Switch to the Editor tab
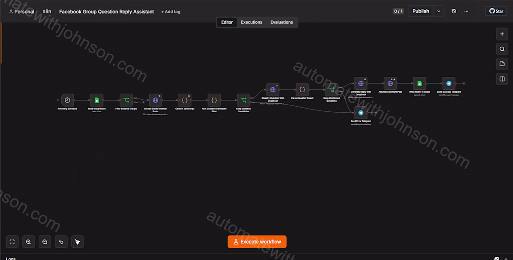The height and width of the screenshot is (260, 513). pos(227,22)
